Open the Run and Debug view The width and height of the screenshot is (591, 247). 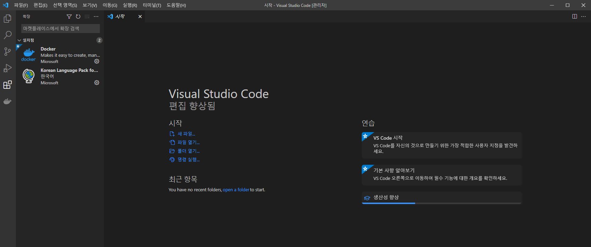pyautogui.click(x=8, y=68)
